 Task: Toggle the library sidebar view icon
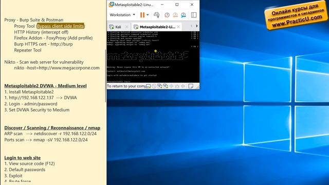(194, 15)
